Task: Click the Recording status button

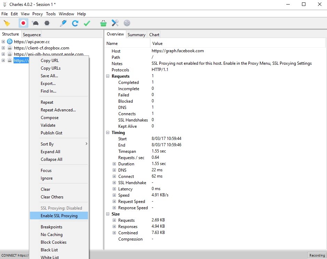Action: click(317, 255)
